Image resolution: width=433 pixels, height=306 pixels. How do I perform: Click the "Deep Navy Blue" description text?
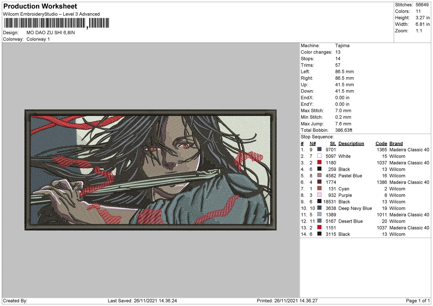(355, 208)
